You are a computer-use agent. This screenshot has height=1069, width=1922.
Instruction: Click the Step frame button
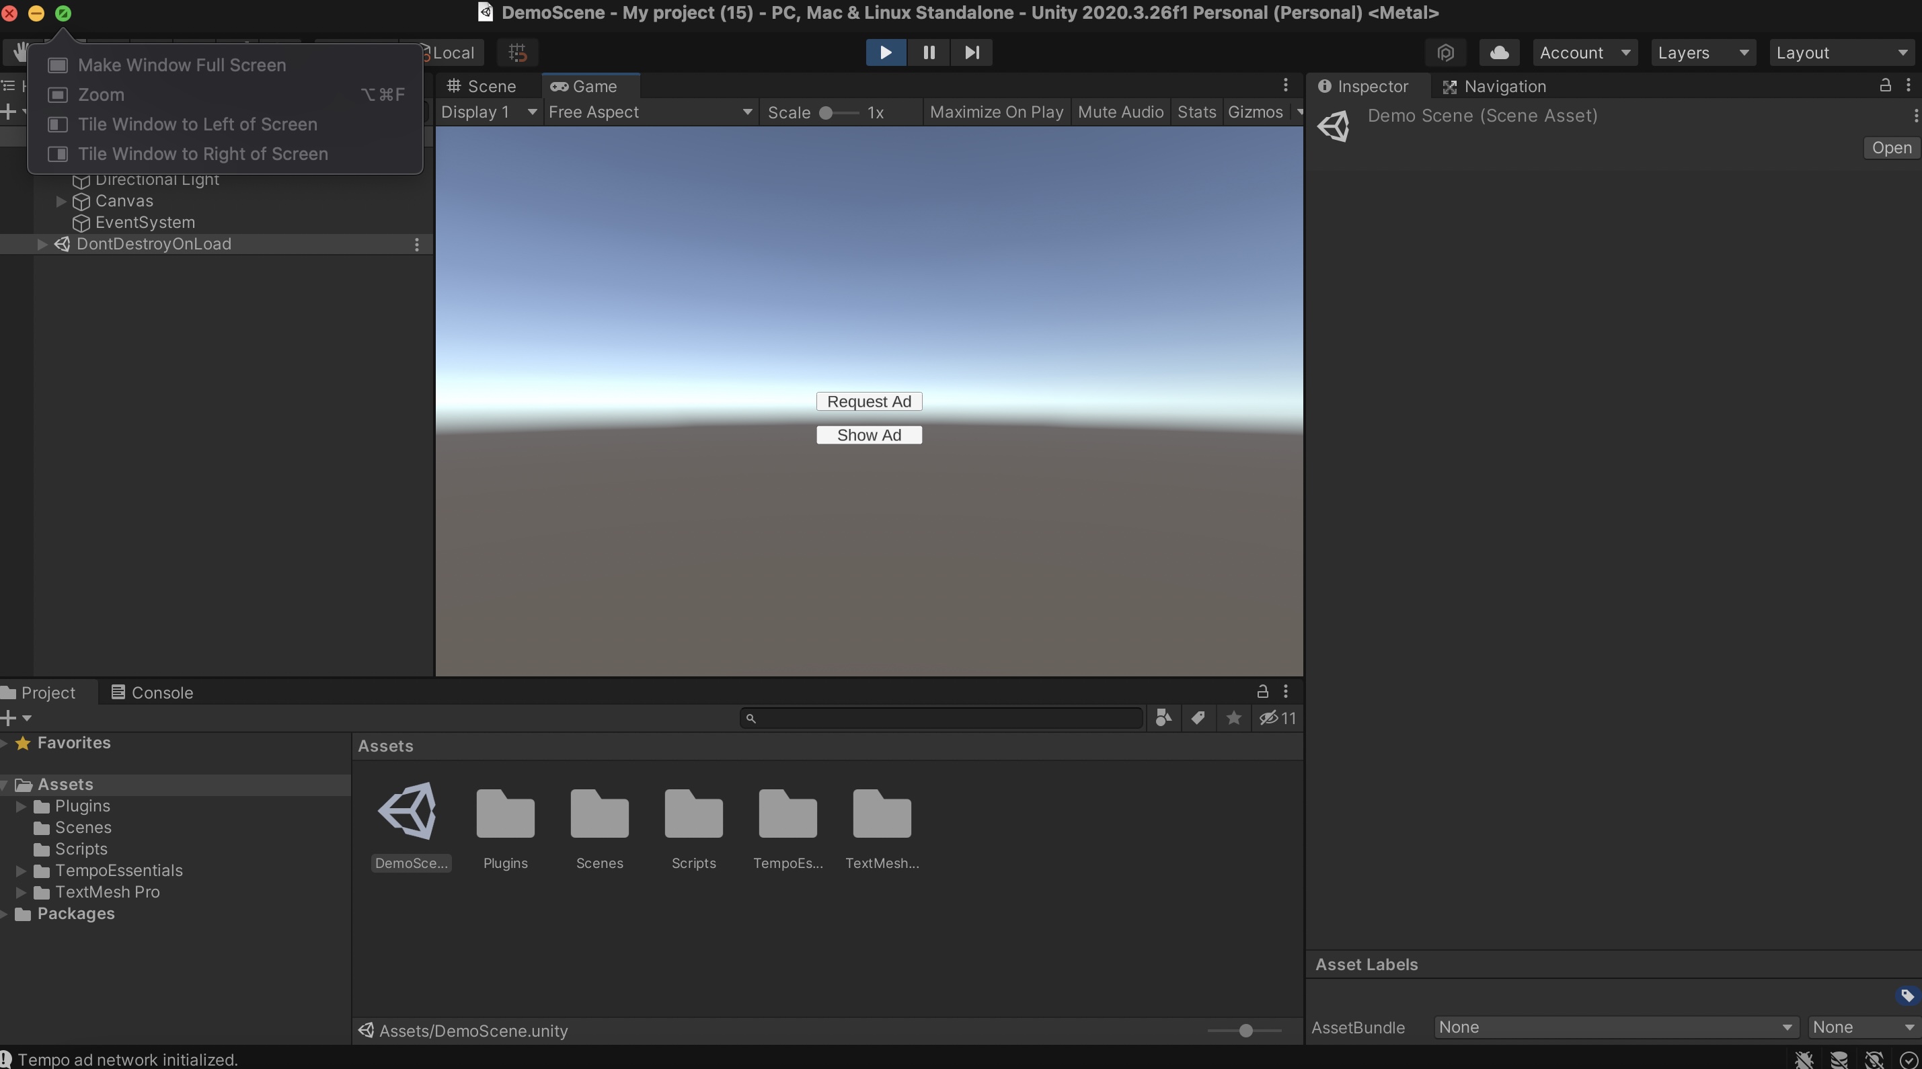pyautogui.click(x=970, y=52)
